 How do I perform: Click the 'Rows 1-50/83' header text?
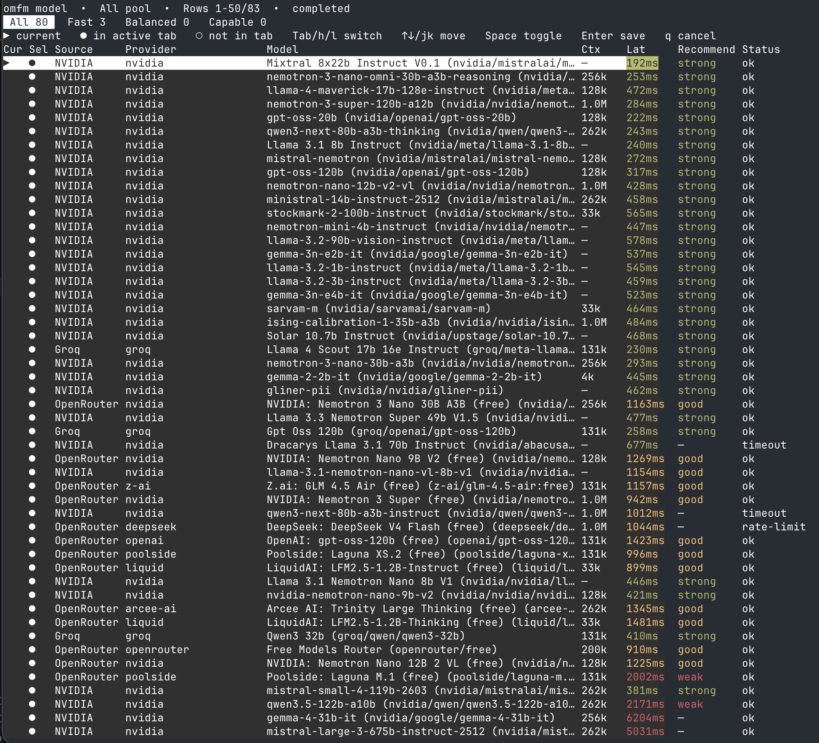tap(221, 8)
